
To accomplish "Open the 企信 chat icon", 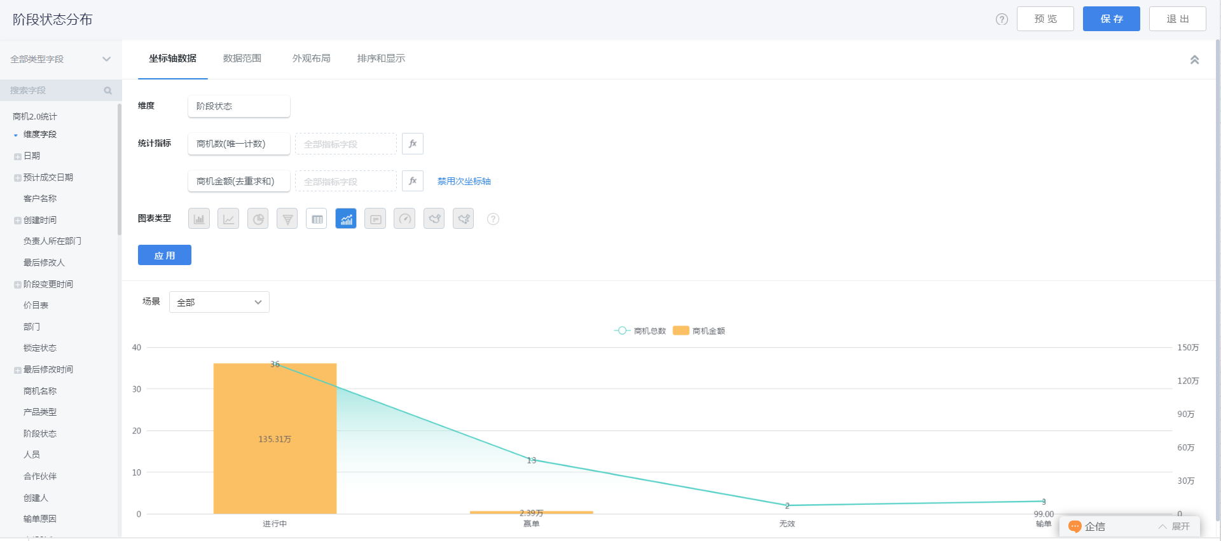I will tap(1075, 526).
